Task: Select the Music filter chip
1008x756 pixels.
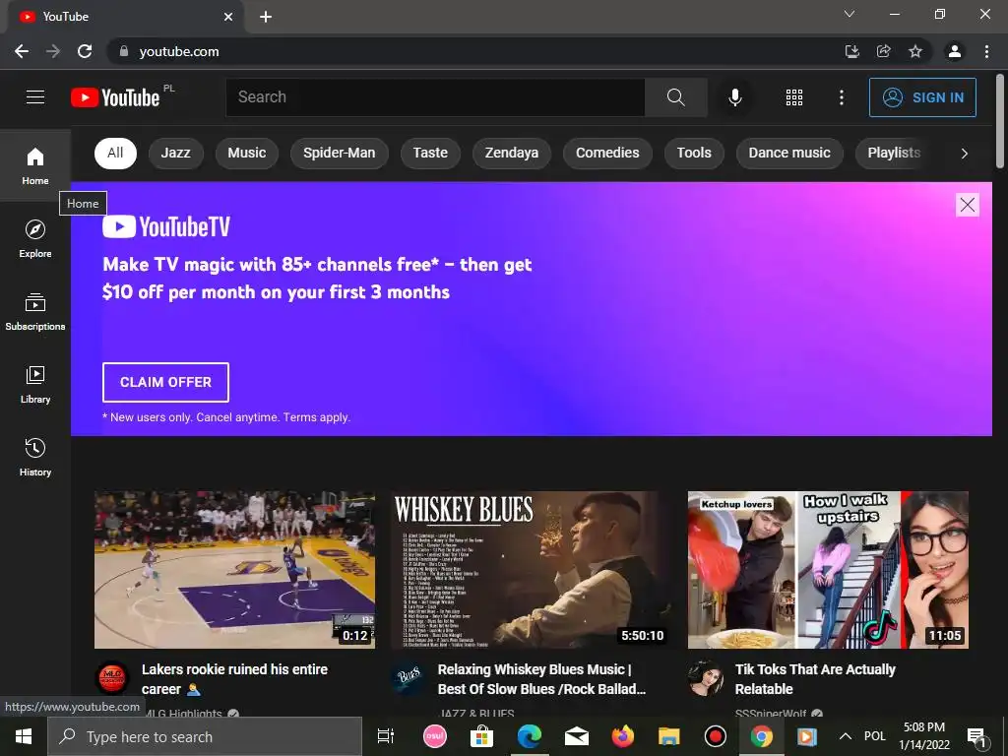Action: point(247,153)
